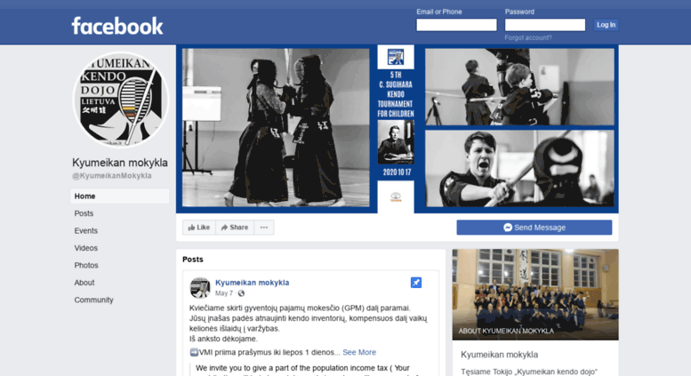The image size is (691, 376).
Task: Open the Photos section in sidebar
Action: click(86, 266)
